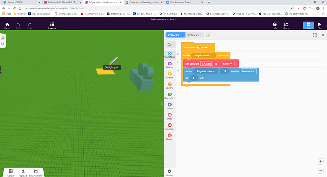The height and width of the screenshot is (177, 327).
Task: Open the Transform blocks category
Action: pyautogui.click(x=170, y=55)
